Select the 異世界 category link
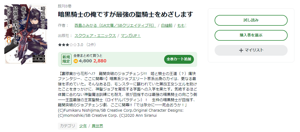This screenshot has height=132, width=300. click(x=97, y=126)
